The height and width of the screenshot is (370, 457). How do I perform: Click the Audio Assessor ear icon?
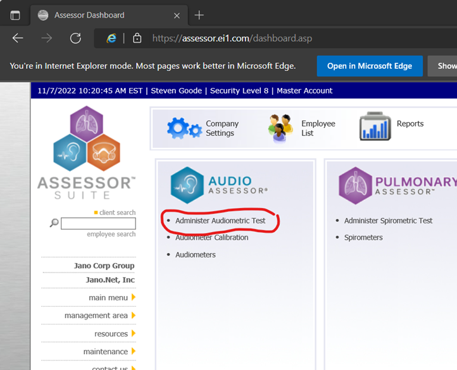pyautogui.click(x=187, y=185)
